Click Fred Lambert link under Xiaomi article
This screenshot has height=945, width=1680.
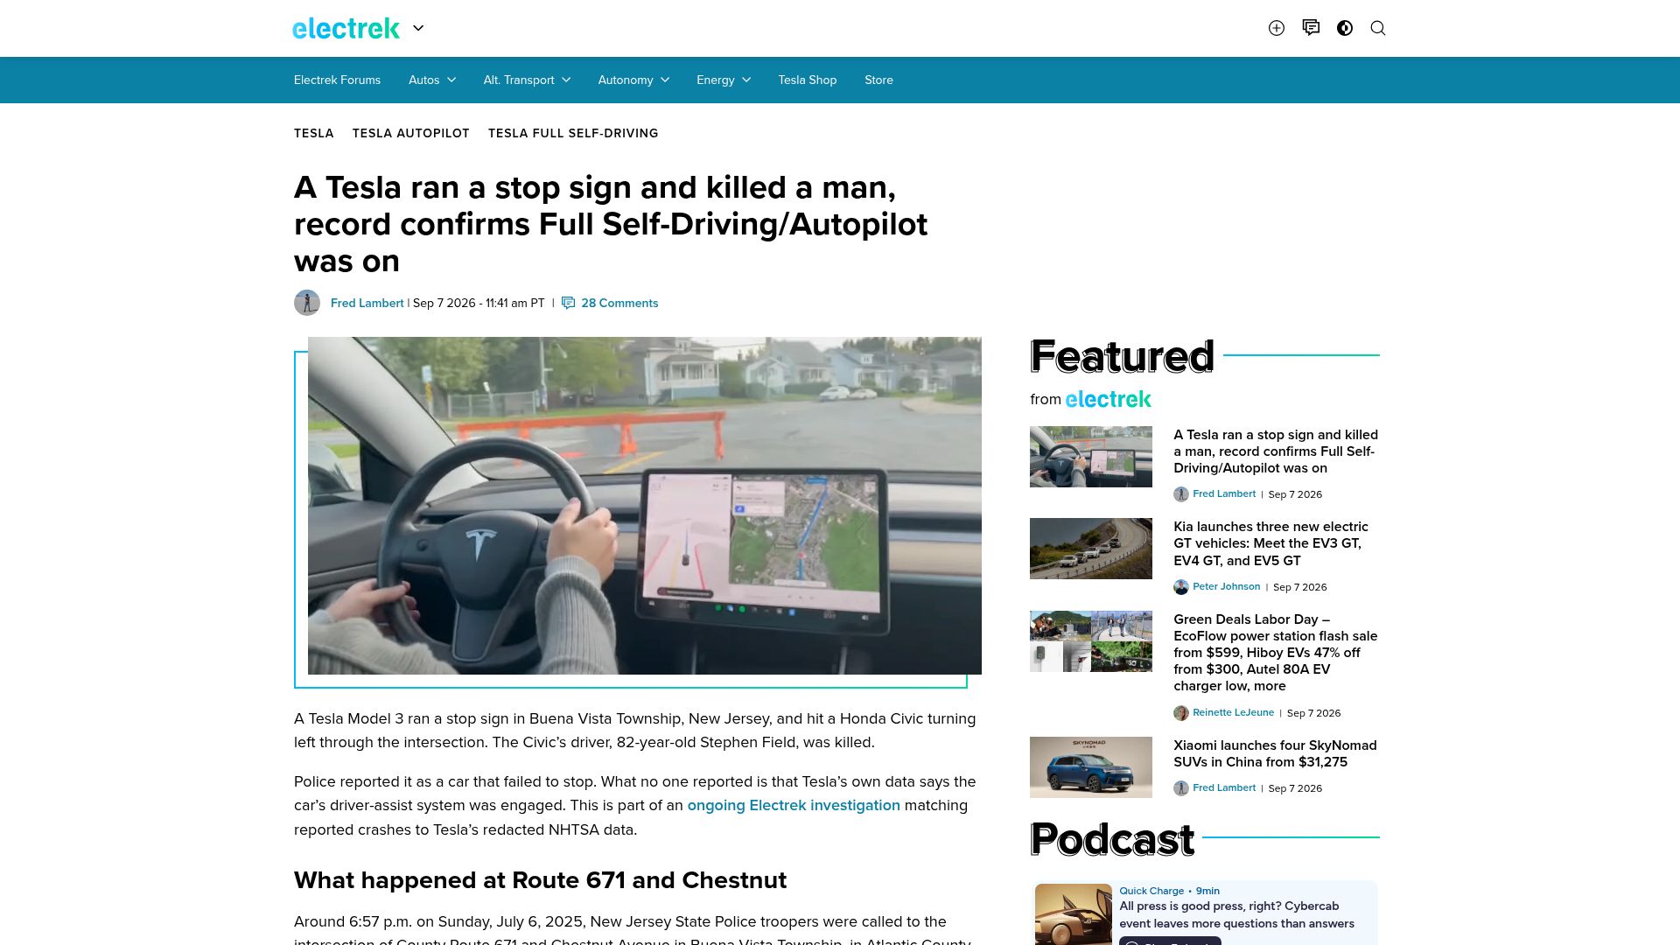click(x=1224, y=787)
